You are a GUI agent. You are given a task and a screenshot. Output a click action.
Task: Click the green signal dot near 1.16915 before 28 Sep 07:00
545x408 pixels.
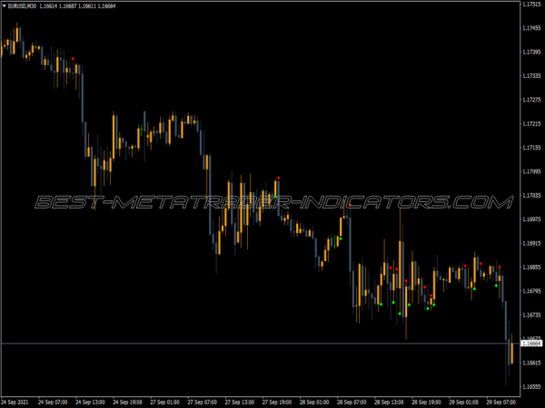341,238
